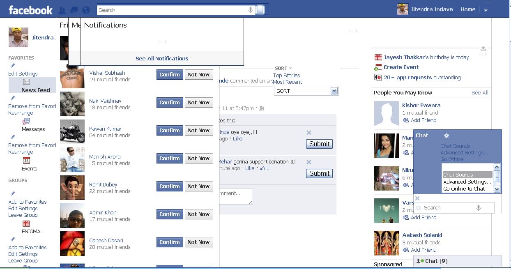Select Advanced Settings... in the chat list box
The width and height of the screenshot is (511, 269).
coord(467,182)
